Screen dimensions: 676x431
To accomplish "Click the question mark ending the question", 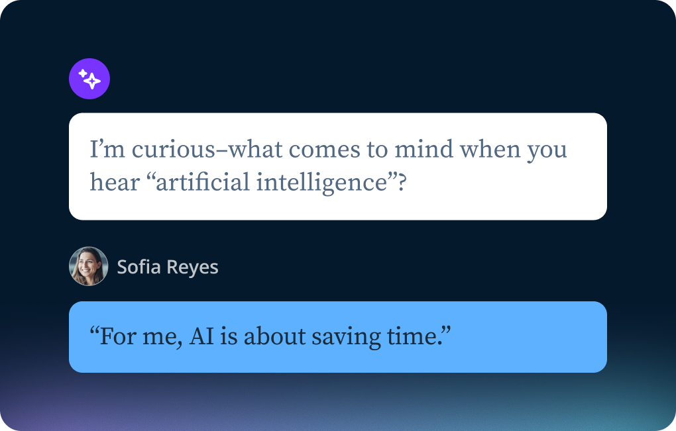I will click(400, 181).
